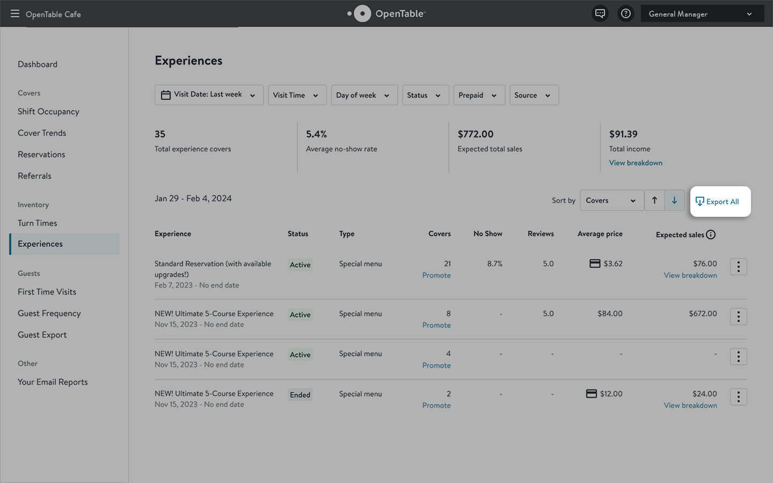The width and height of the screenshot is (773, 483).
Task: Open options menu for the 4-cover experience
Action: 739,356
